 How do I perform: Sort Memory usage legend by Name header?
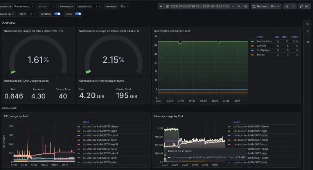click(x=237, y=122)
